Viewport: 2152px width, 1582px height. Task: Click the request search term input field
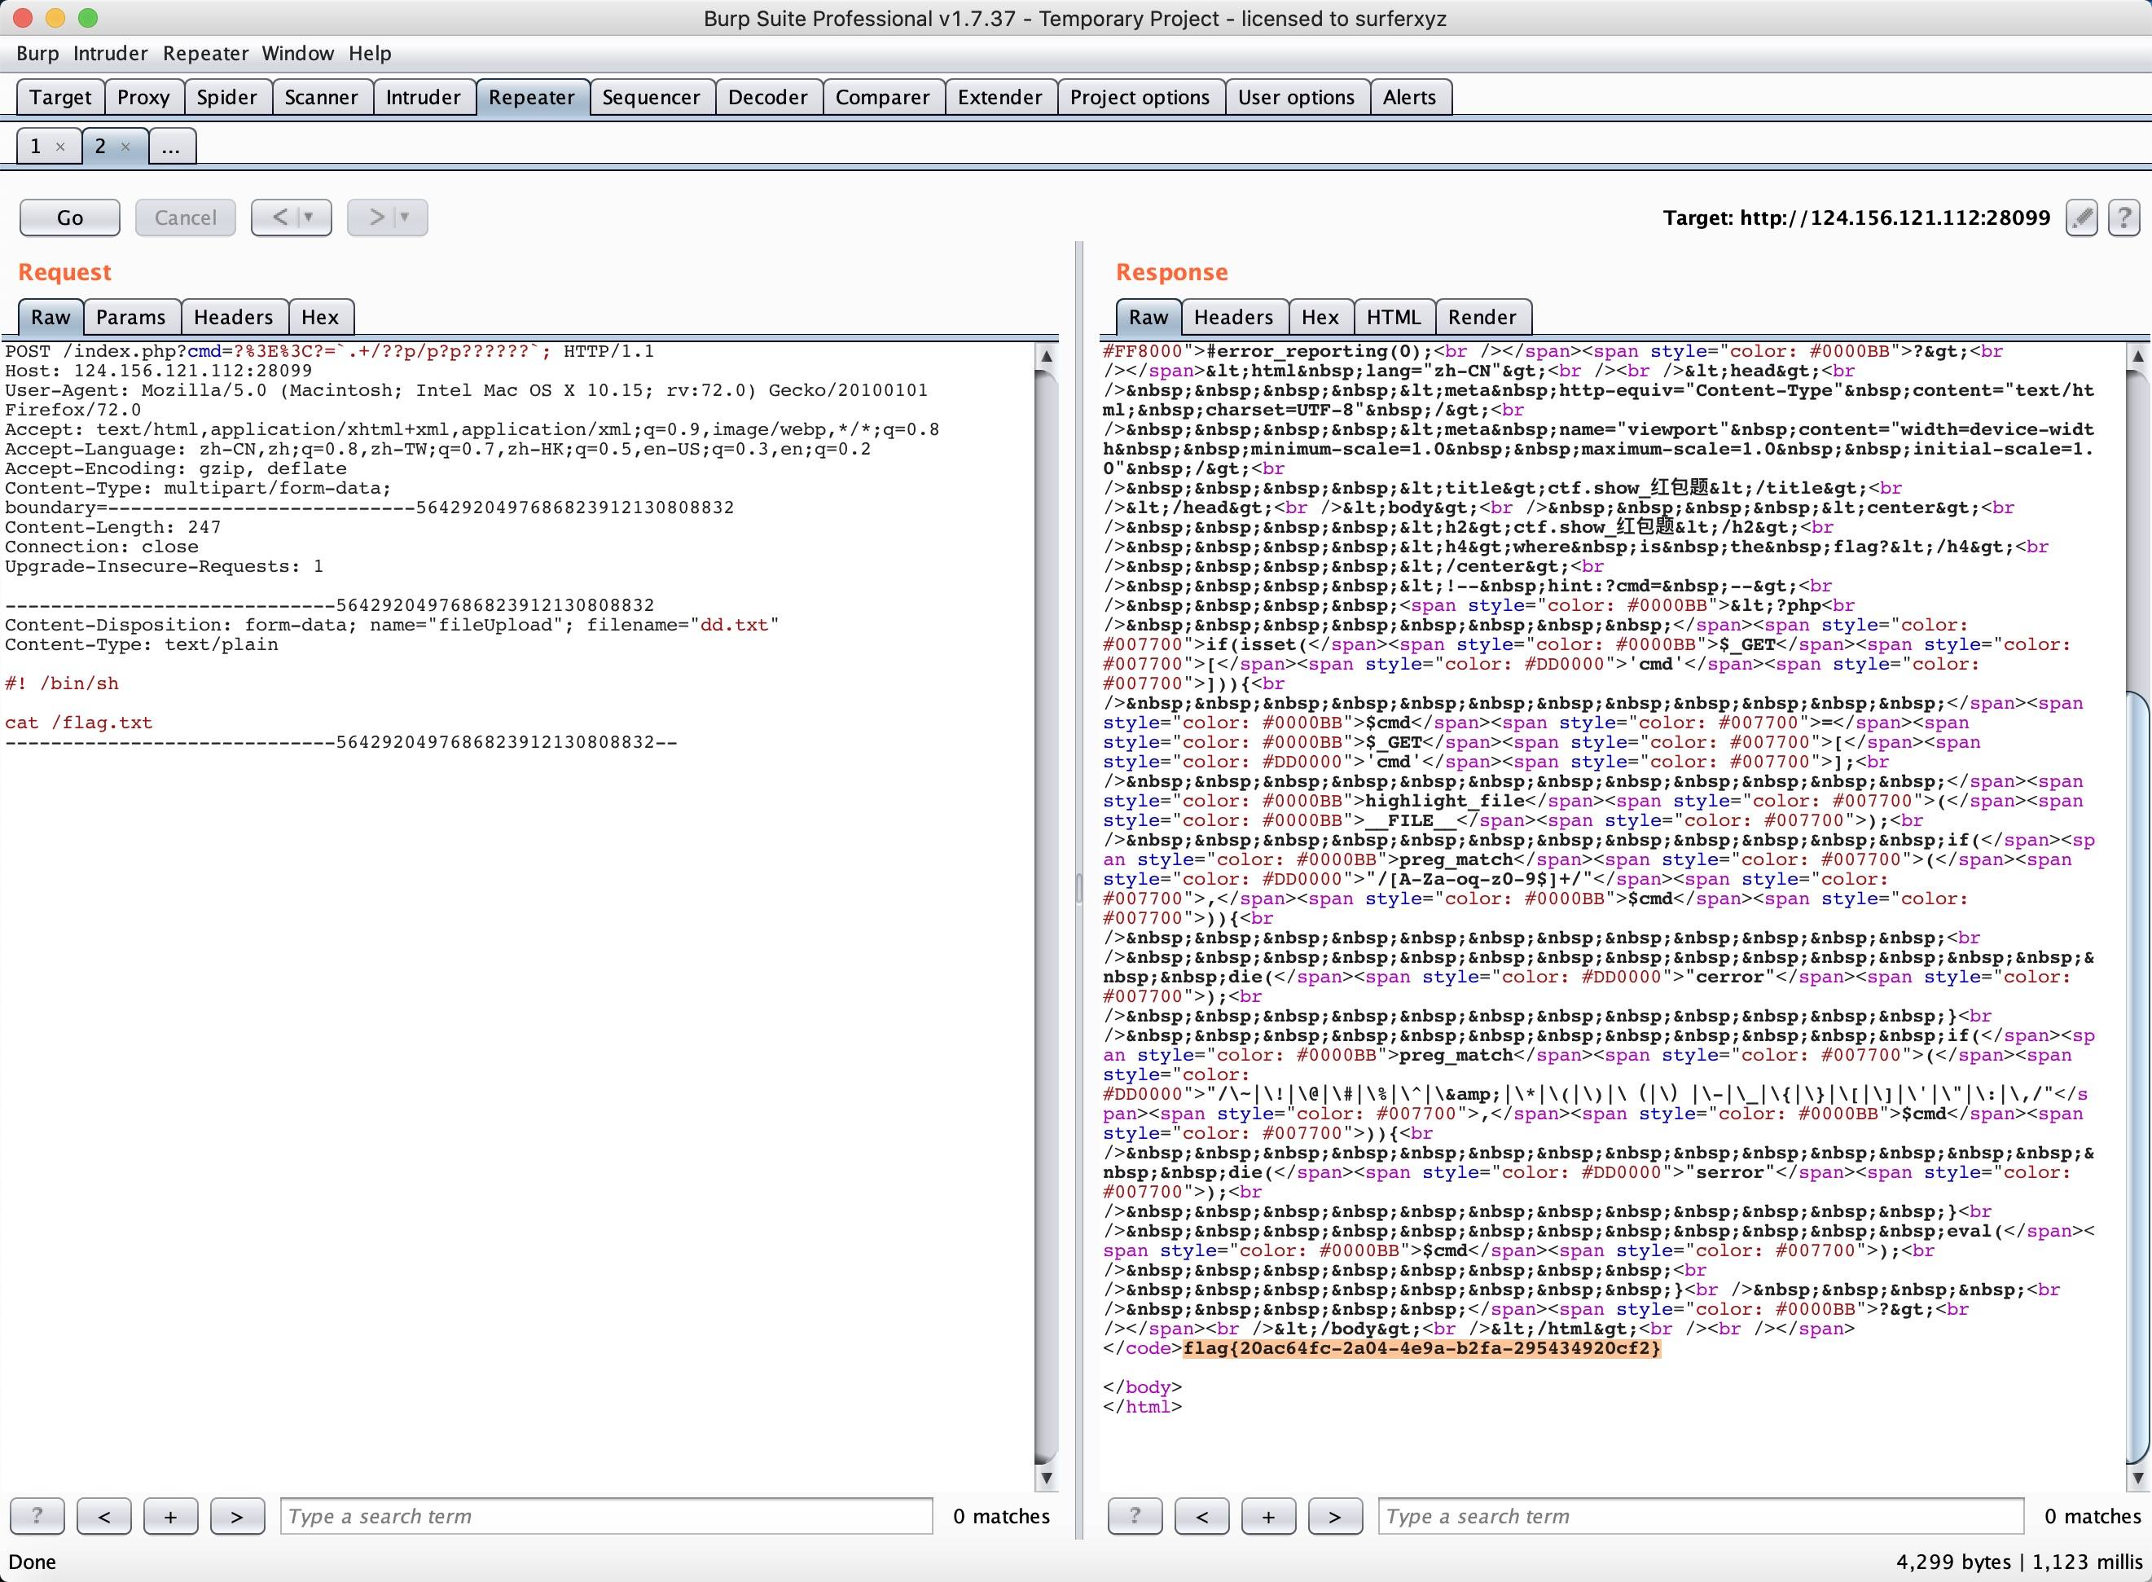[606, 1516]
